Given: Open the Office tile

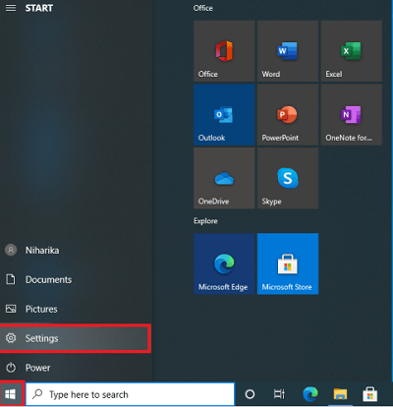Looking at the screenshot, I should [x=224, y=51].
